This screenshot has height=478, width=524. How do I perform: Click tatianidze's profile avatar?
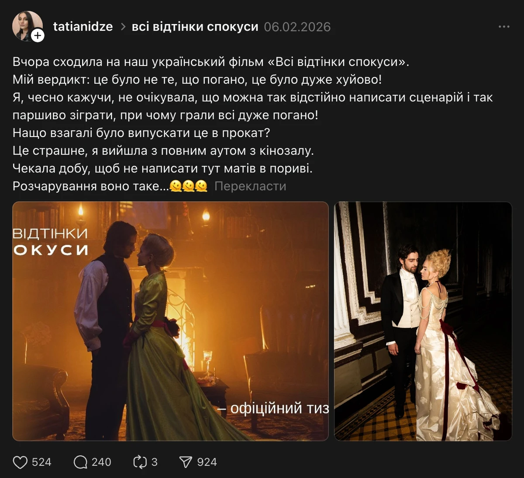(x=25, y=25)
